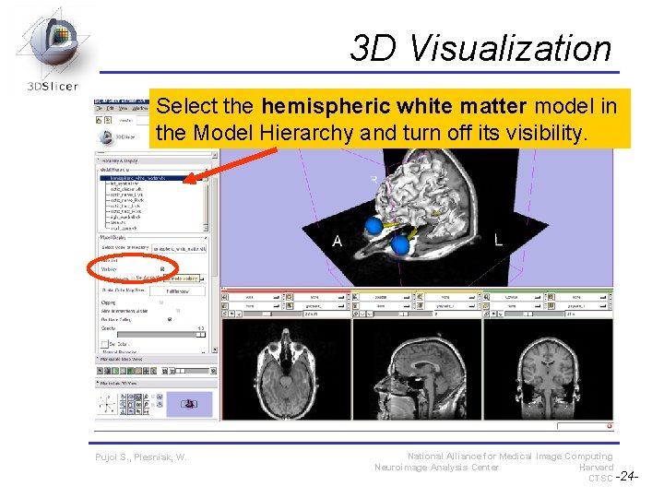Select optic_tract_L.vtk in the Model Hierarchy
Image resolution: width=664 pixels, height=498 pixels.
(125, 206)
